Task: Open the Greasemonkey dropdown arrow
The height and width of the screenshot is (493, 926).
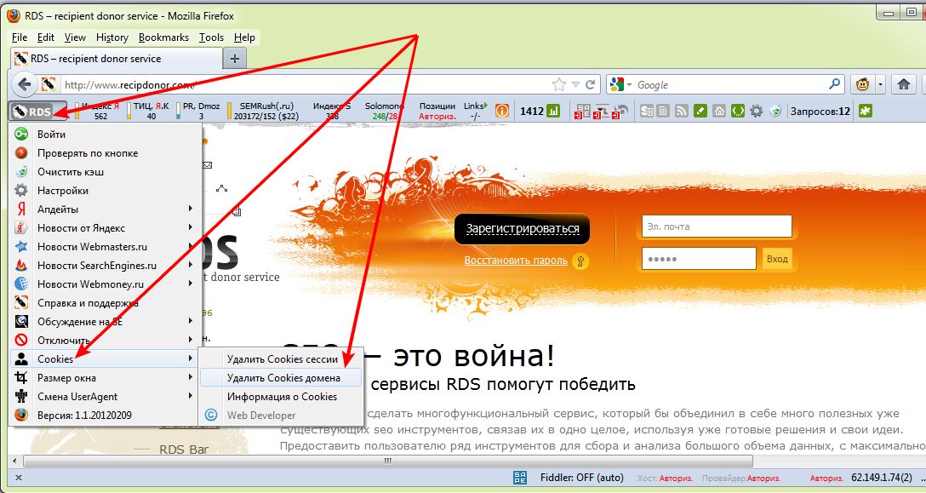Action: (881, 84)
